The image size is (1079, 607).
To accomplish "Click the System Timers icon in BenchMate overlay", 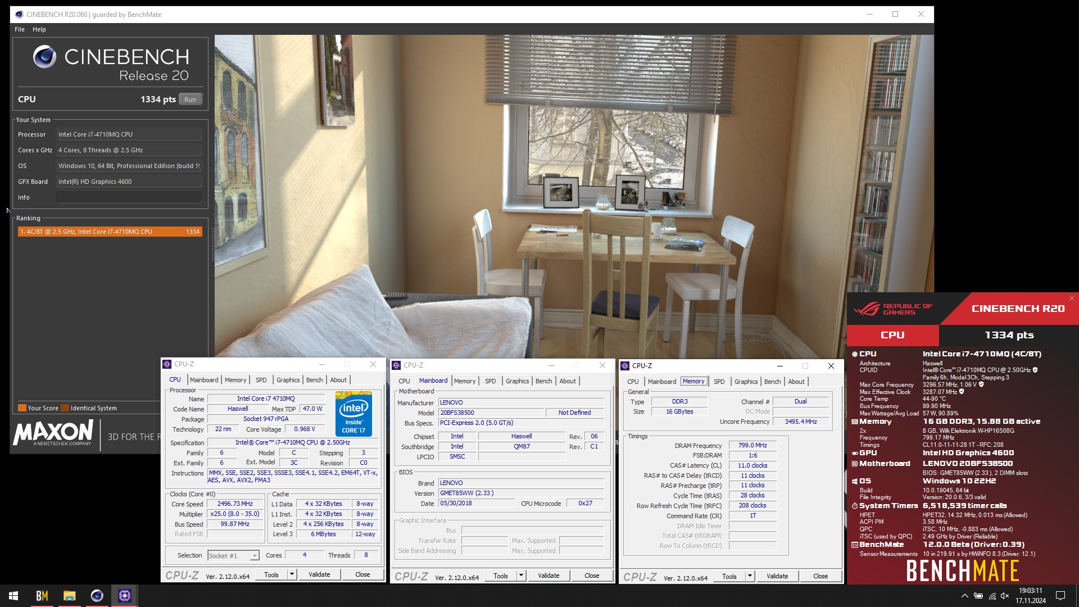I will (855, 506).
